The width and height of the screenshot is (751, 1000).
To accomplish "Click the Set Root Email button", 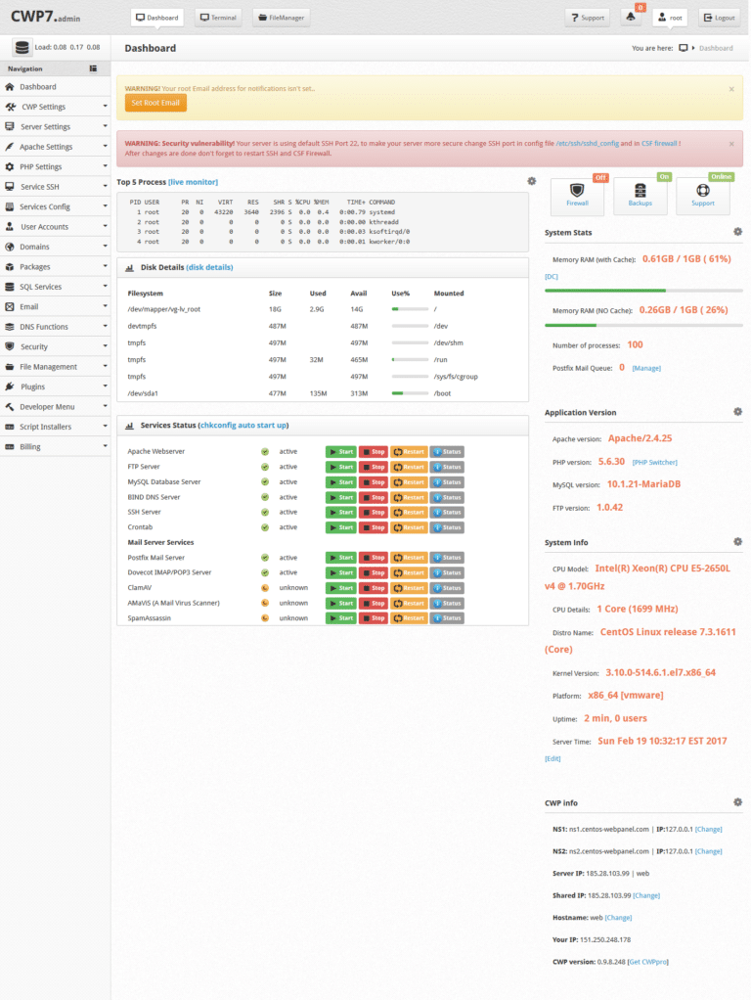I will tap(155, 103).
